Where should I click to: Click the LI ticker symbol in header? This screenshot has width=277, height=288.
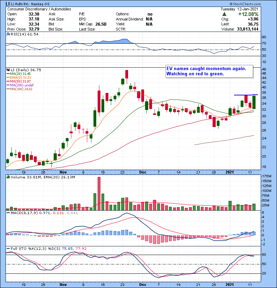tap(8, 4)
